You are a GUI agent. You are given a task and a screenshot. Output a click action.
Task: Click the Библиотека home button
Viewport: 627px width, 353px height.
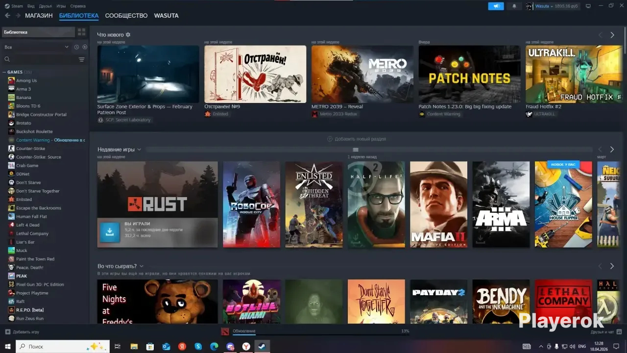tap(38, 32)
